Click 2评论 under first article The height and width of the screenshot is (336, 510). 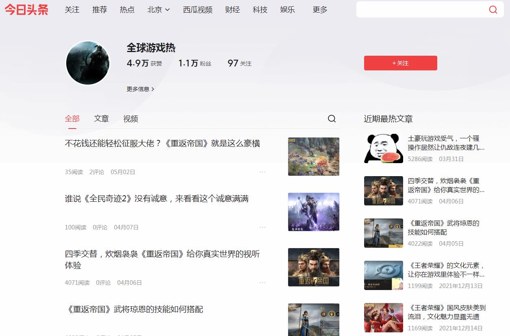point(97,172)
